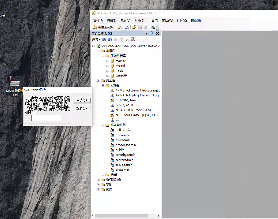Open the 查看(V) menu

pyautogui.click(x=125, y=20)
